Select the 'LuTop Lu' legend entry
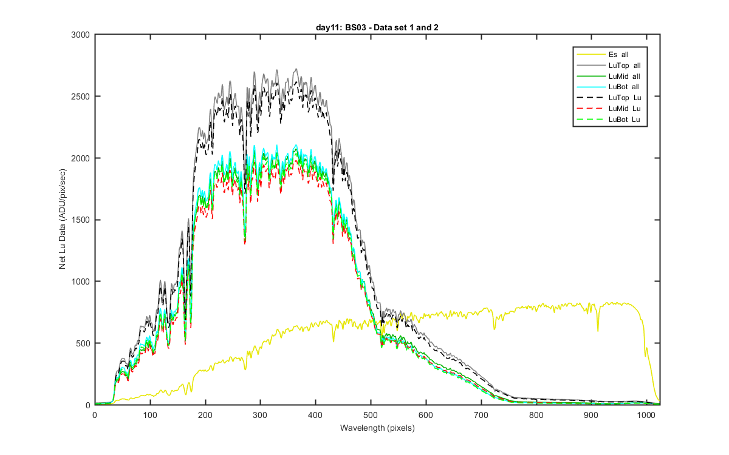729x455 pixels. click(x=610, y=98)
